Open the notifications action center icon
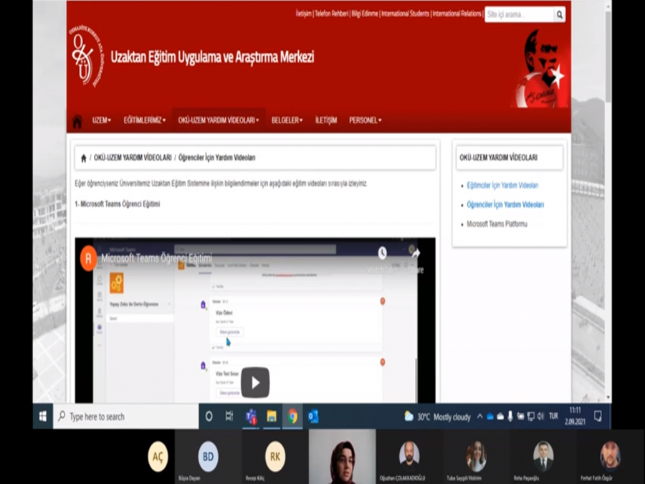 pyautogui.click(x=598, y=417)
